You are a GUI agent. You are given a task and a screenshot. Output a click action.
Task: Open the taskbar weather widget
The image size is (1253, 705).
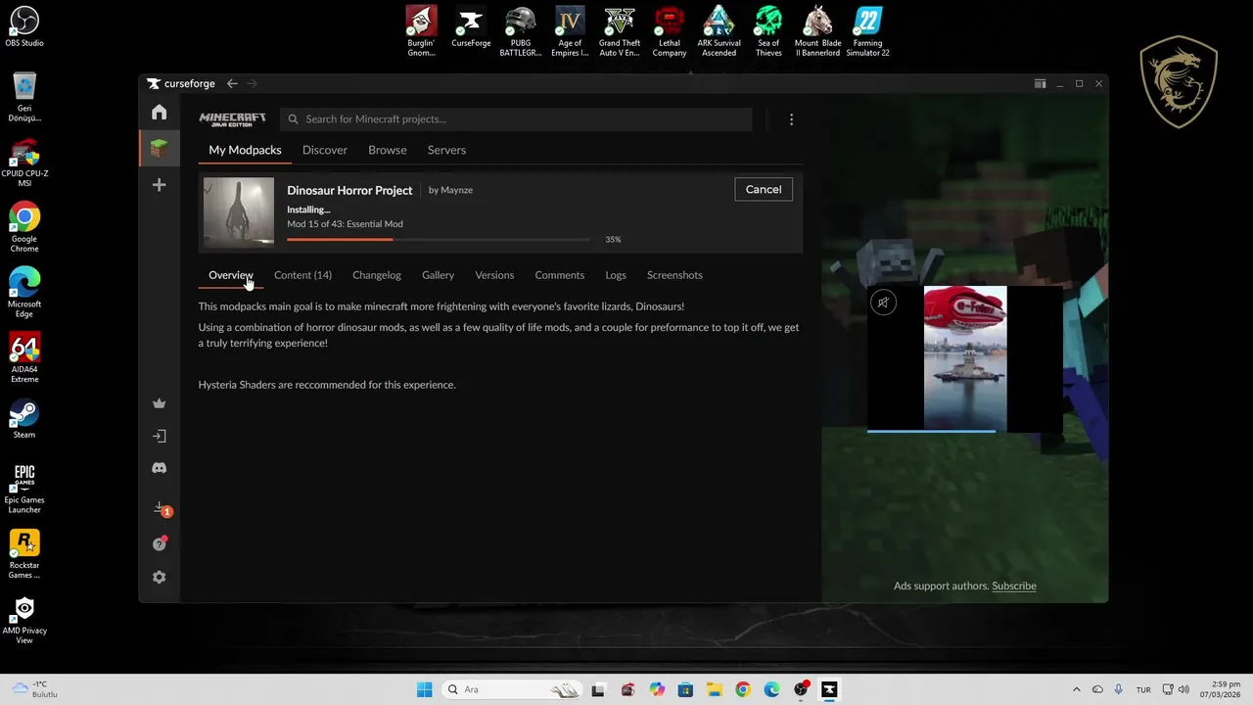[x=35, y=689]
